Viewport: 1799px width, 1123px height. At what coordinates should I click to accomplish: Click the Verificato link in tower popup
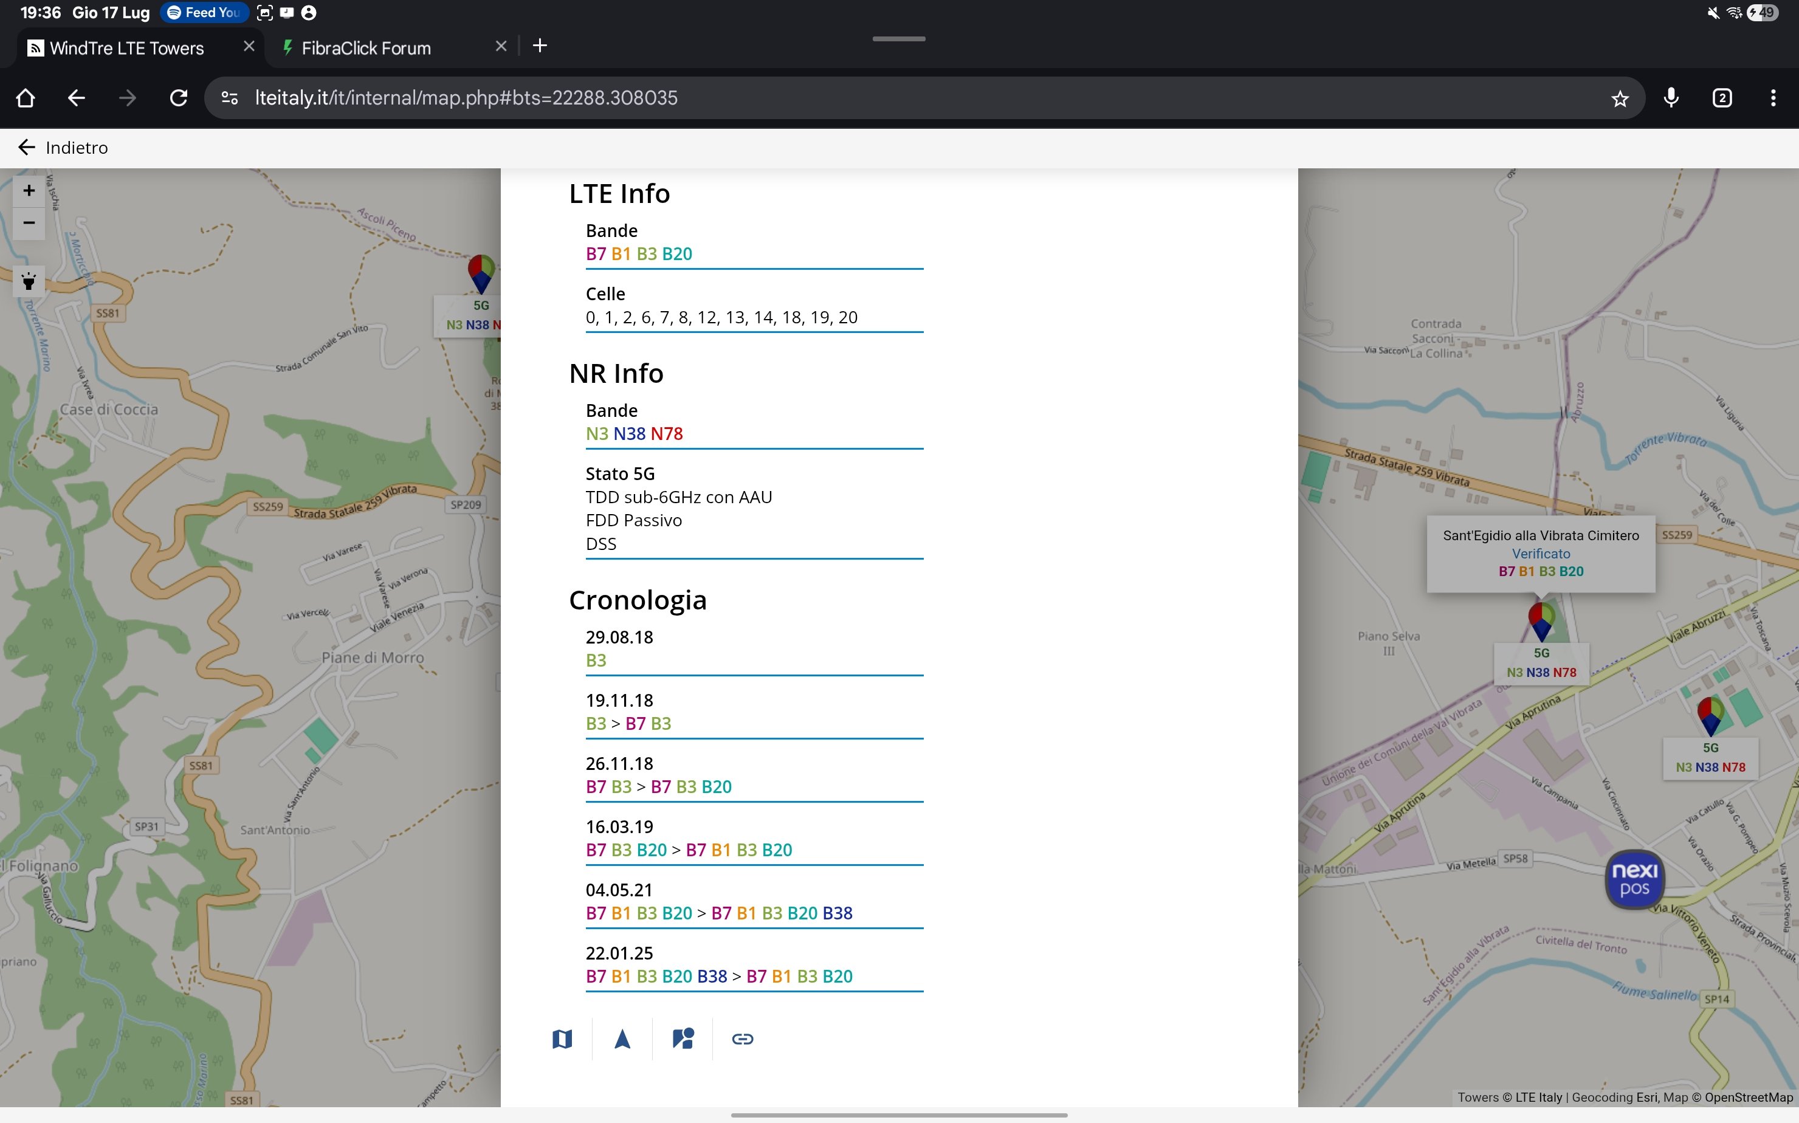[1541, 554]
